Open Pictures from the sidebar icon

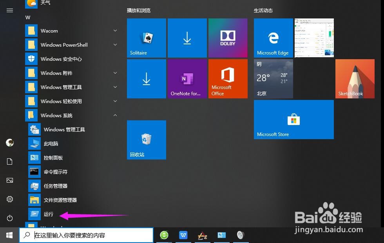[x=9, y=180]
